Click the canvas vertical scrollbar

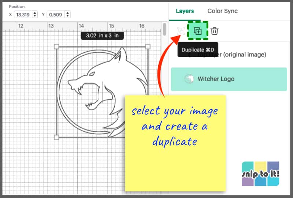coord(164,29)
